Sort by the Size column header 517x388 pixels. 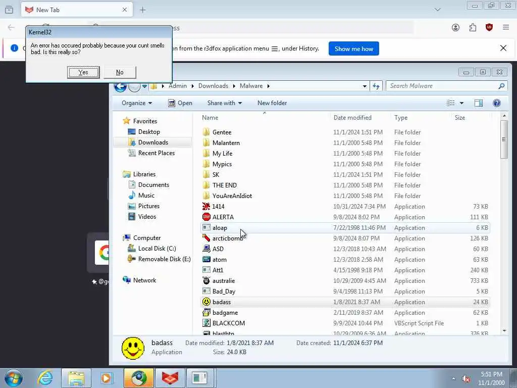point(471,117)
